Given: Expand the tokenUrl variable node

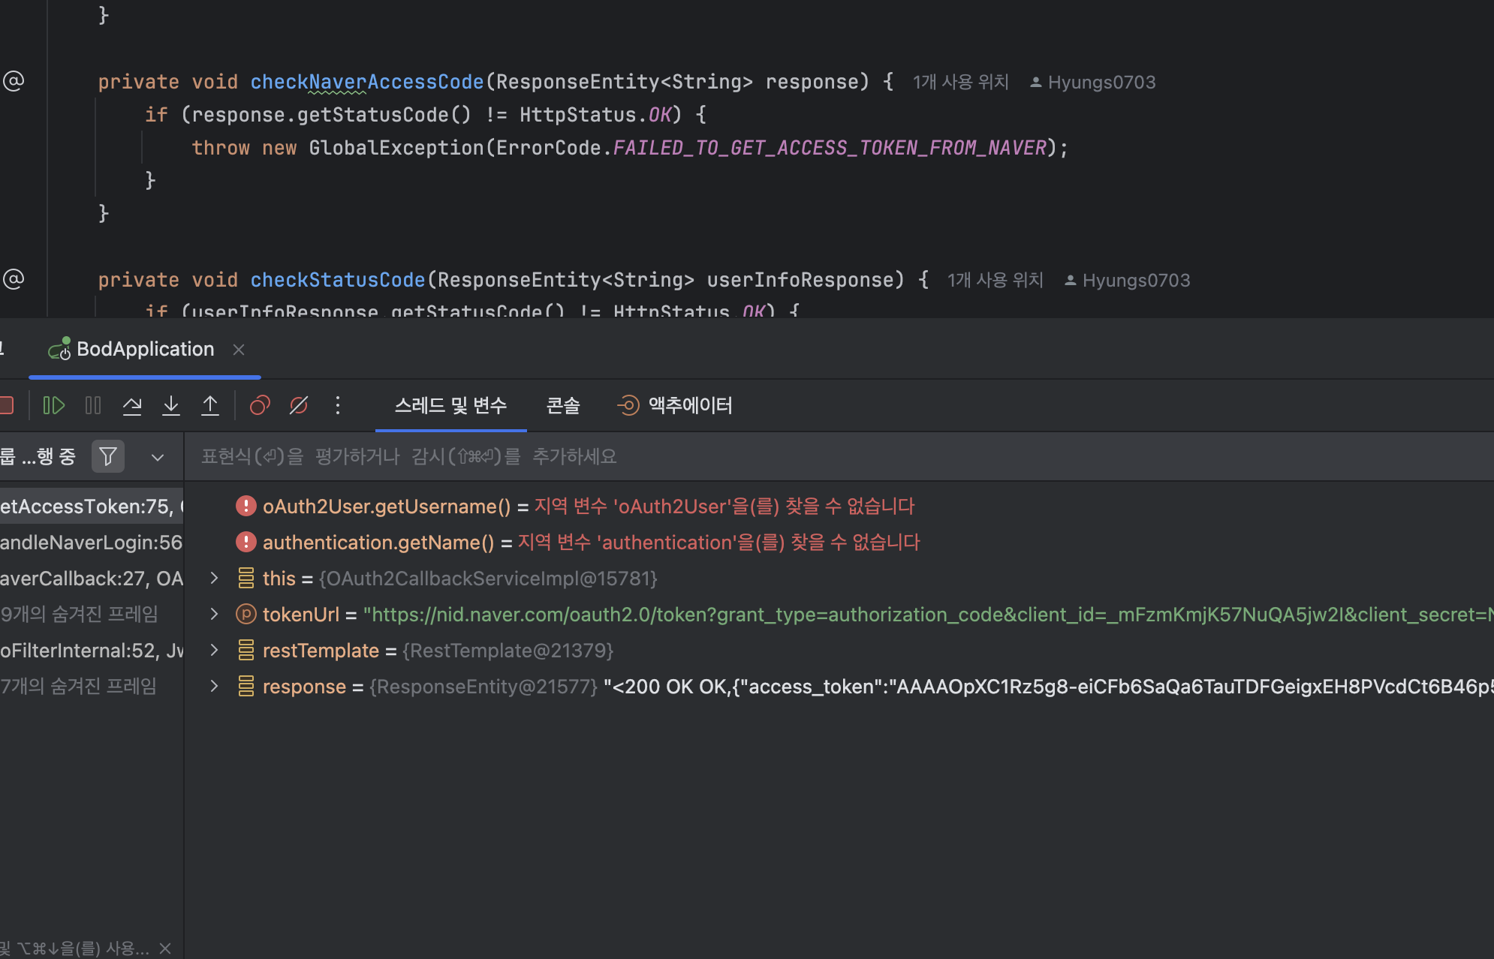Looking at the screenshot, I should [214, 615].
